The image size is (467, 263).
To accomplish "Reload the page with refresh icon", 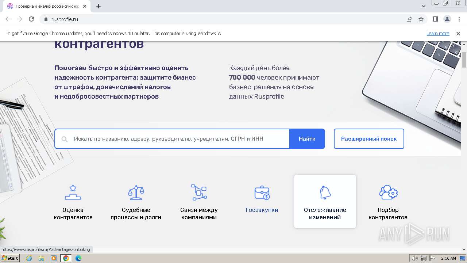I will pyautogui.click(x=31, y=19).
